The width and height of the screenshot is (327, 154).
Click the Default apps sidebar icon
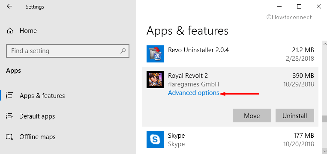pos(9,116)
